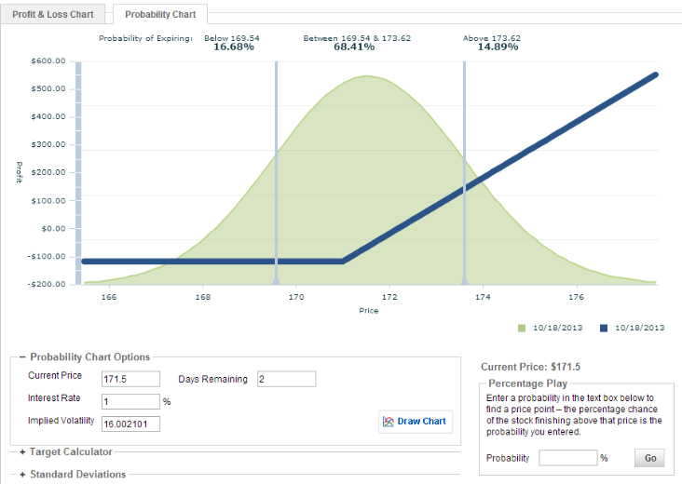Viewport: 682px width, 484px height.
Task: Click the blue legend swatch for 10/18/2013
Action: pyautogui.click(x=604, y=328)
